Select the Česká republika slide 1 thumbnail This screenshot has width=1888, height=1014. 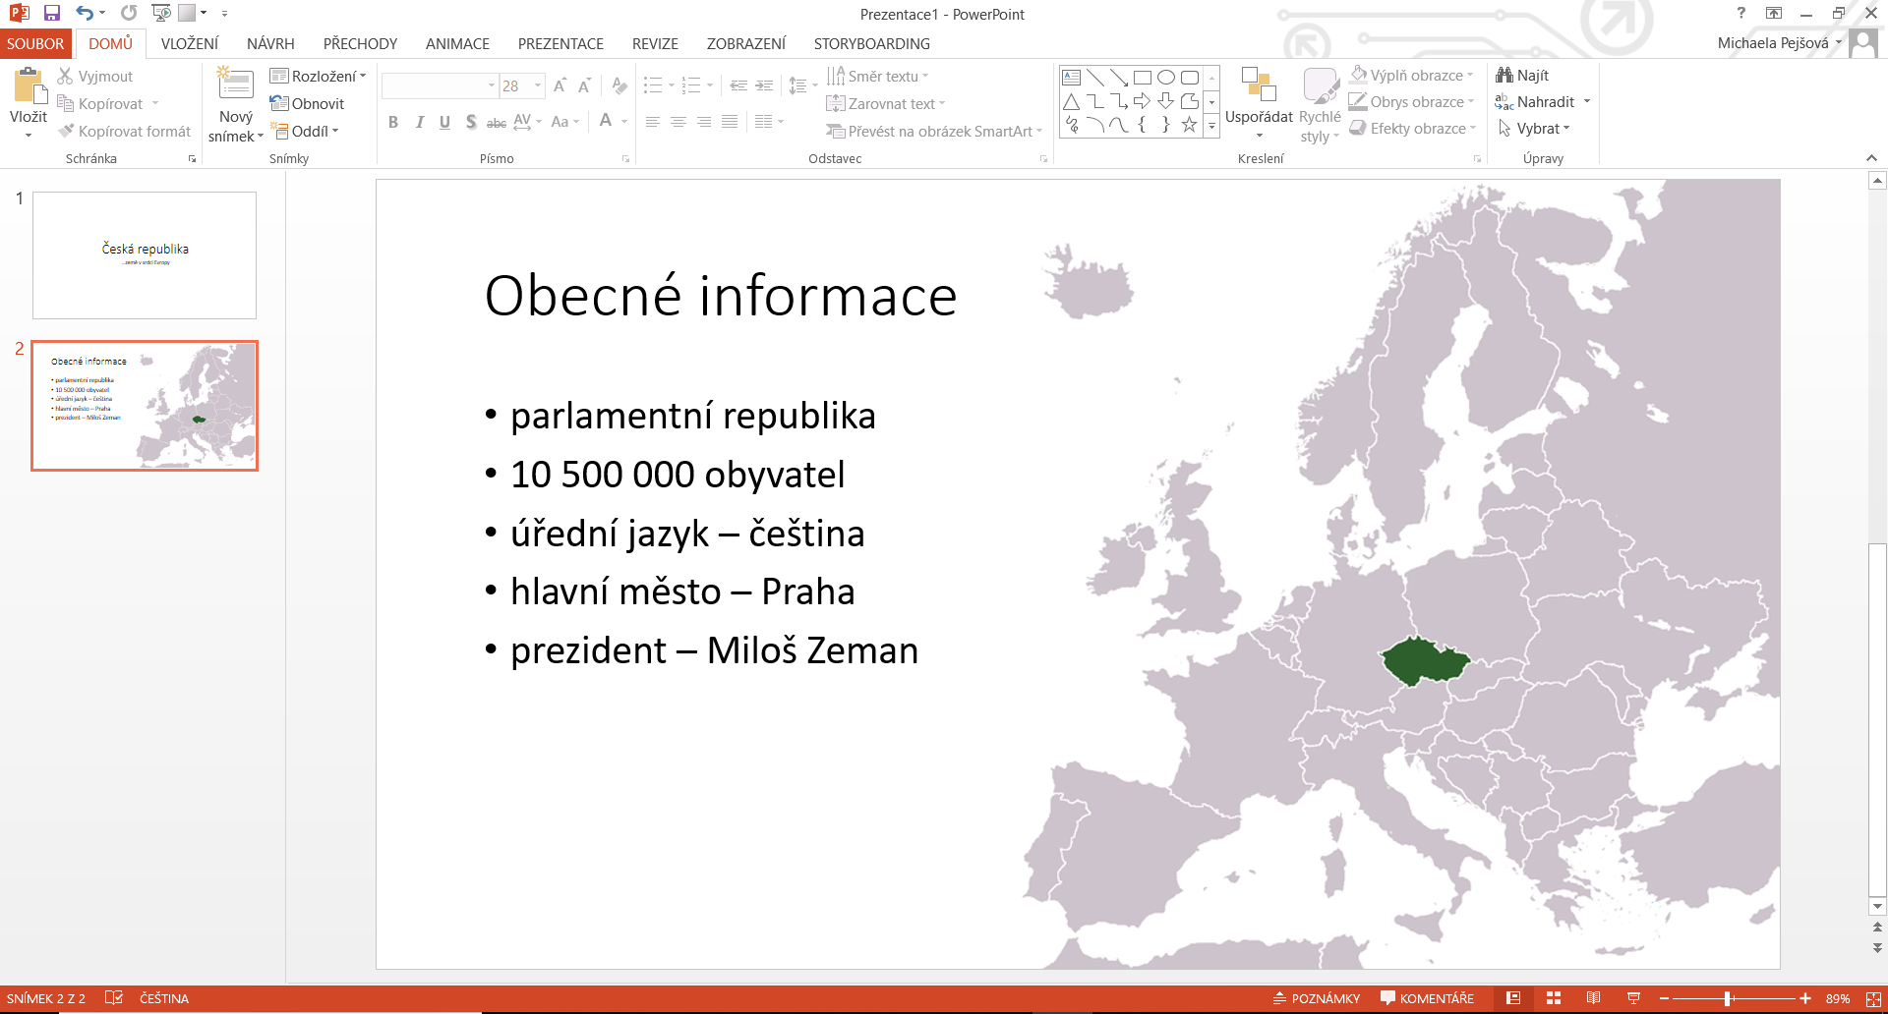pos(145,255)
